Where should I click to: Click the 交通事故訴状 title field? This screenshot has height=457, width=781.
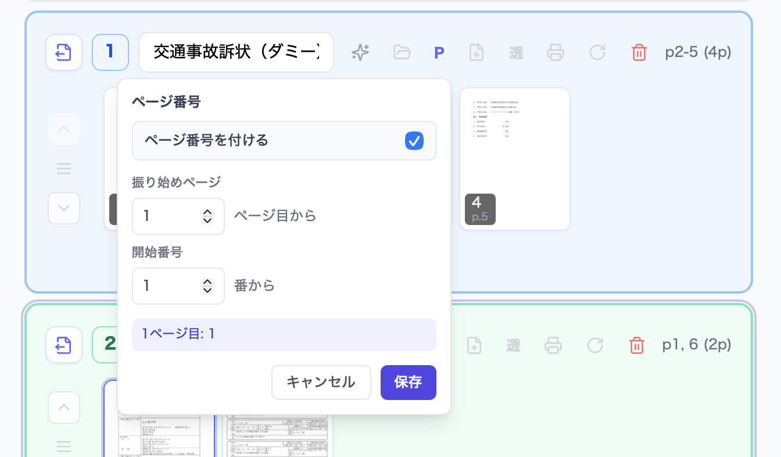(237, 52)
